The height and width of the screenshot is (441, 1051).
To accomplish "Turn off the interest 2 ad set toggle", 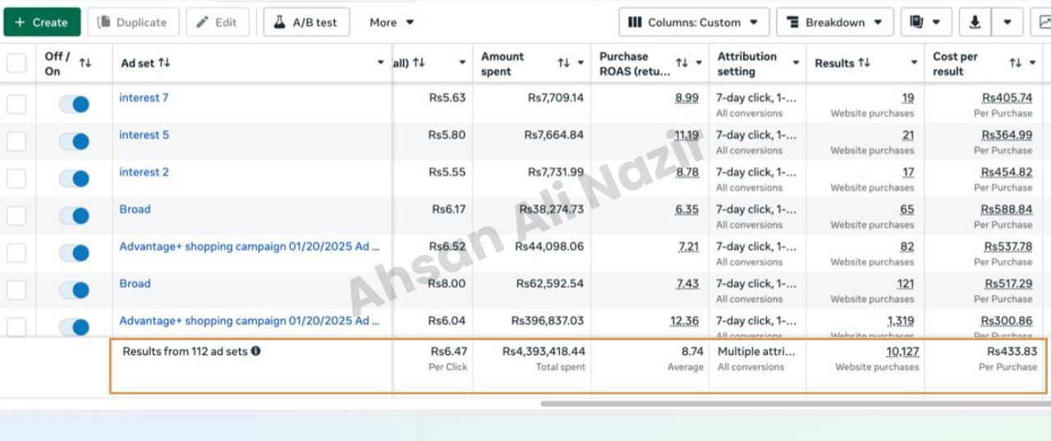I will click(x=74, y=179).
